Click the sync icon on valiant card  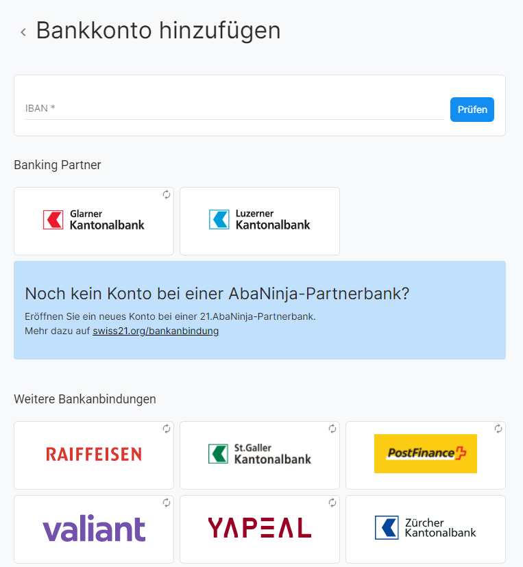[x=166, y=502]
